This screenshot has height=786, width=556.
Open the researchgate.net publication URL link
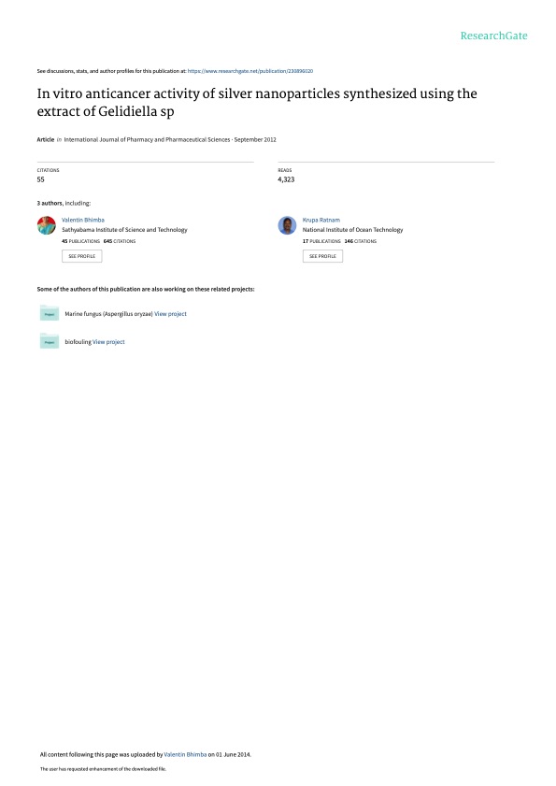click(x=250, y=71)
